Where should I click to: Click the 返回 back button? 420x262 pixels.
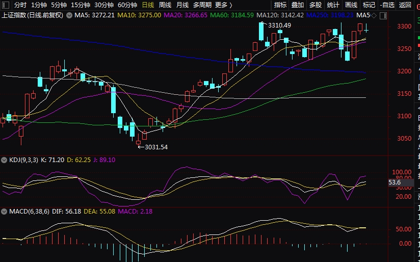point(405,5)
